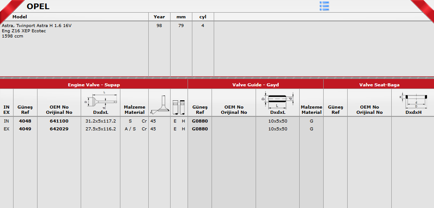Click OEM number 642029
Screen dimensions: 434x208
coord(59,129)
